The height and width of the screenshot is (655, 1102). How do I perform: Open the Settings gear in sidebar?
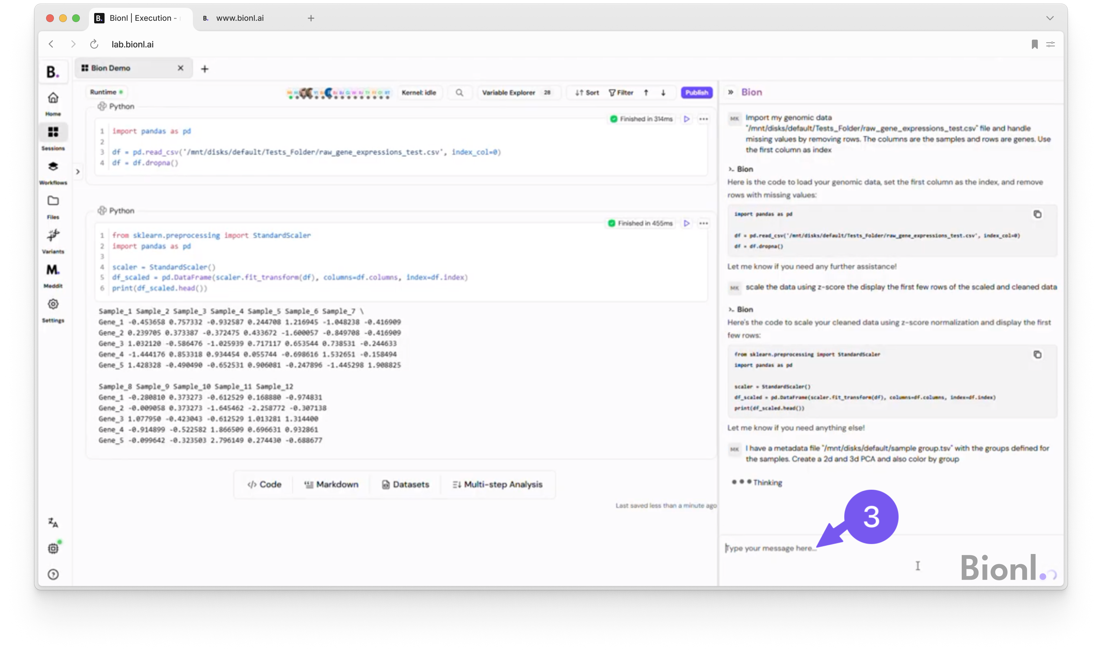(x=53, y=305)
